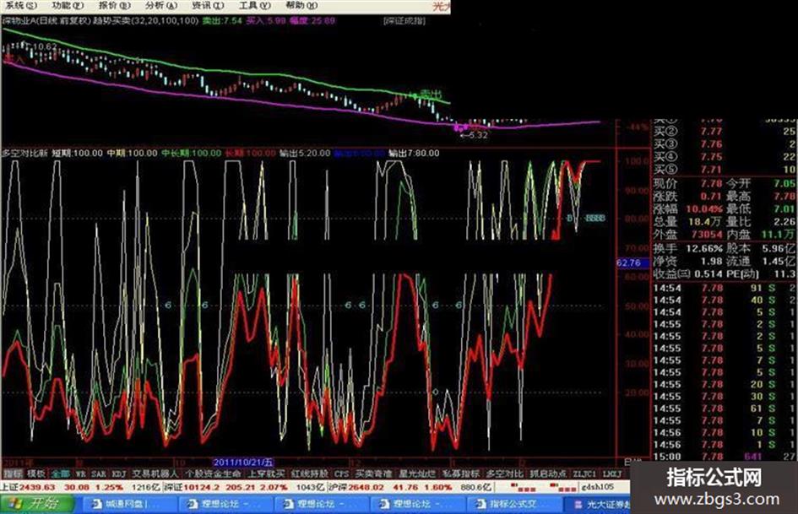
Task: Switch indicator to 星光灿烂
Action: tap(417, 473)
